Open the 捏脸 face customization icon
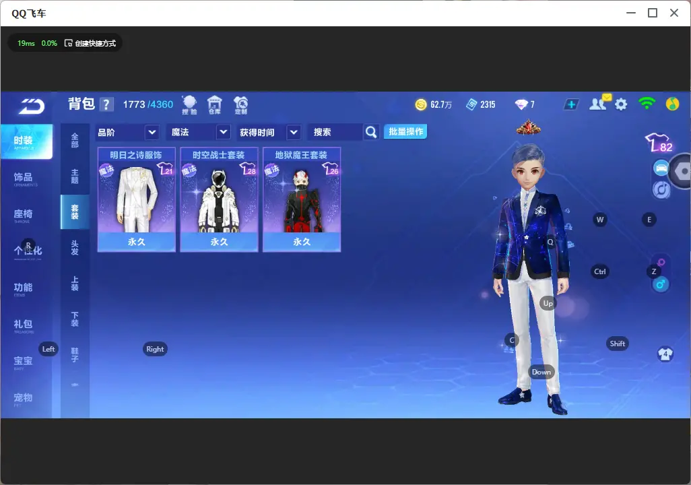 189,105
